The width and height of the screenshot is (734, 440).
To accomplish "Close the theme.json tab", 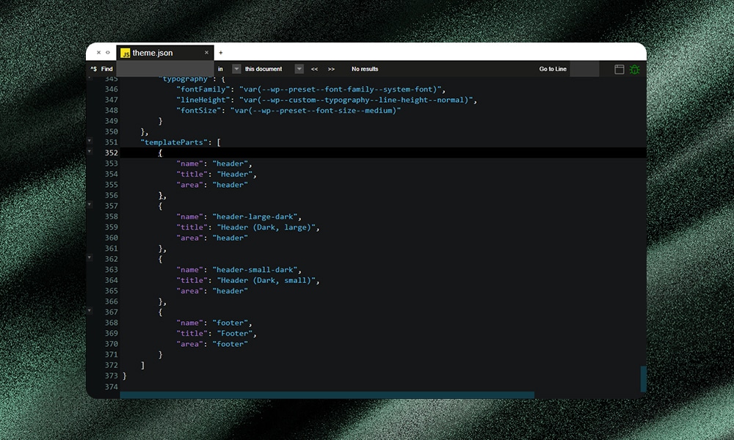I will tap(206, 53).
